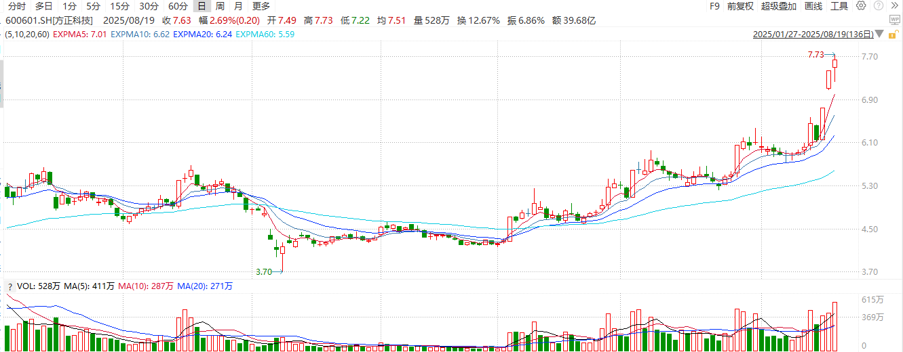This screenshot has height=352, width=903.
Task: Click the date range 2025/01/27-2025/08/19 link
Action: (x=813, y=34)
